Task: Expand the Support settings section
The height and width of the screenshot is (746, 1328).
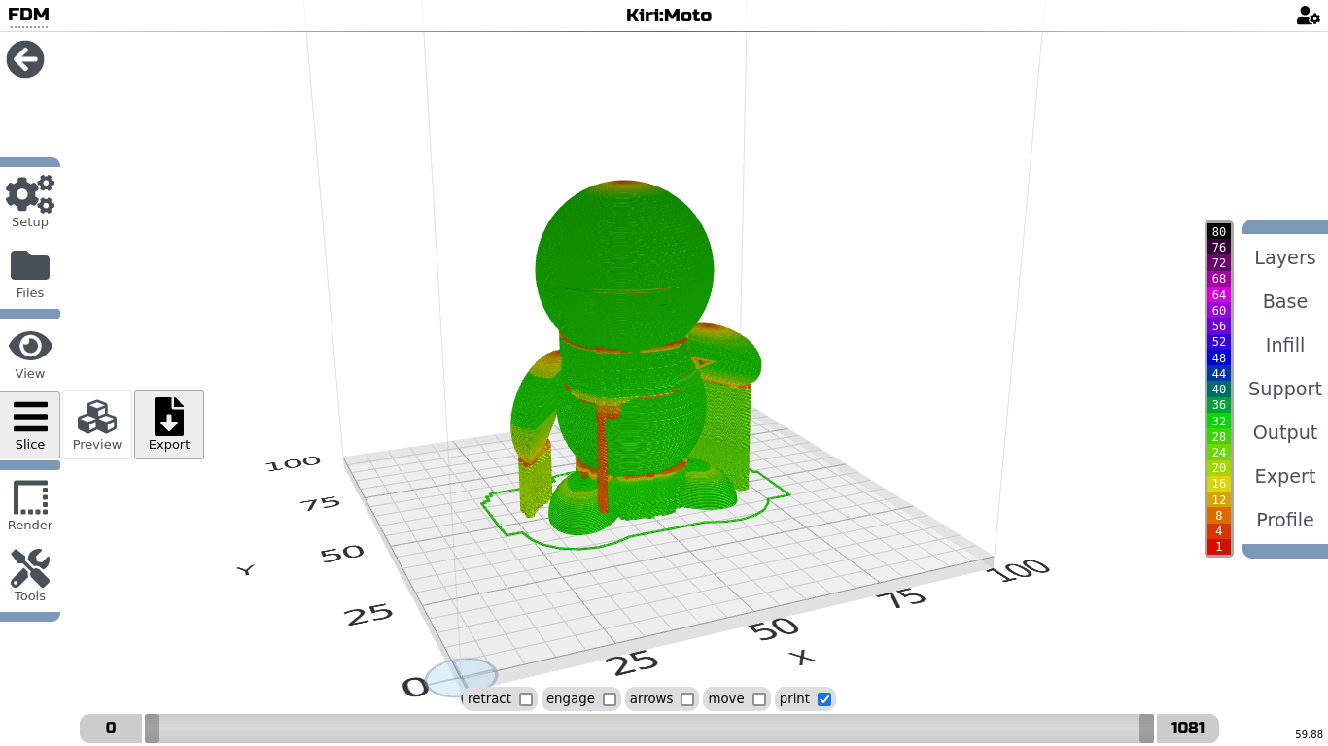Action: pyautogui.click(x=1284, y=389)
